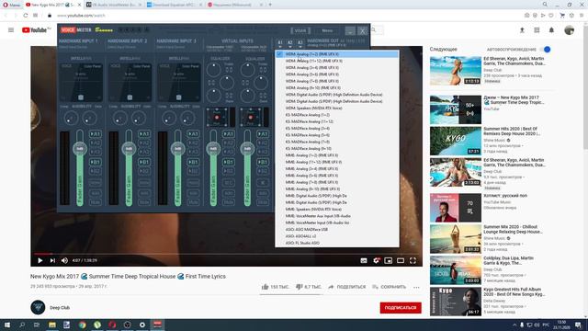Mute Hardware Input 3 strip
The width and height of the screenshot is (588, 331).
[x=193, y=202]
